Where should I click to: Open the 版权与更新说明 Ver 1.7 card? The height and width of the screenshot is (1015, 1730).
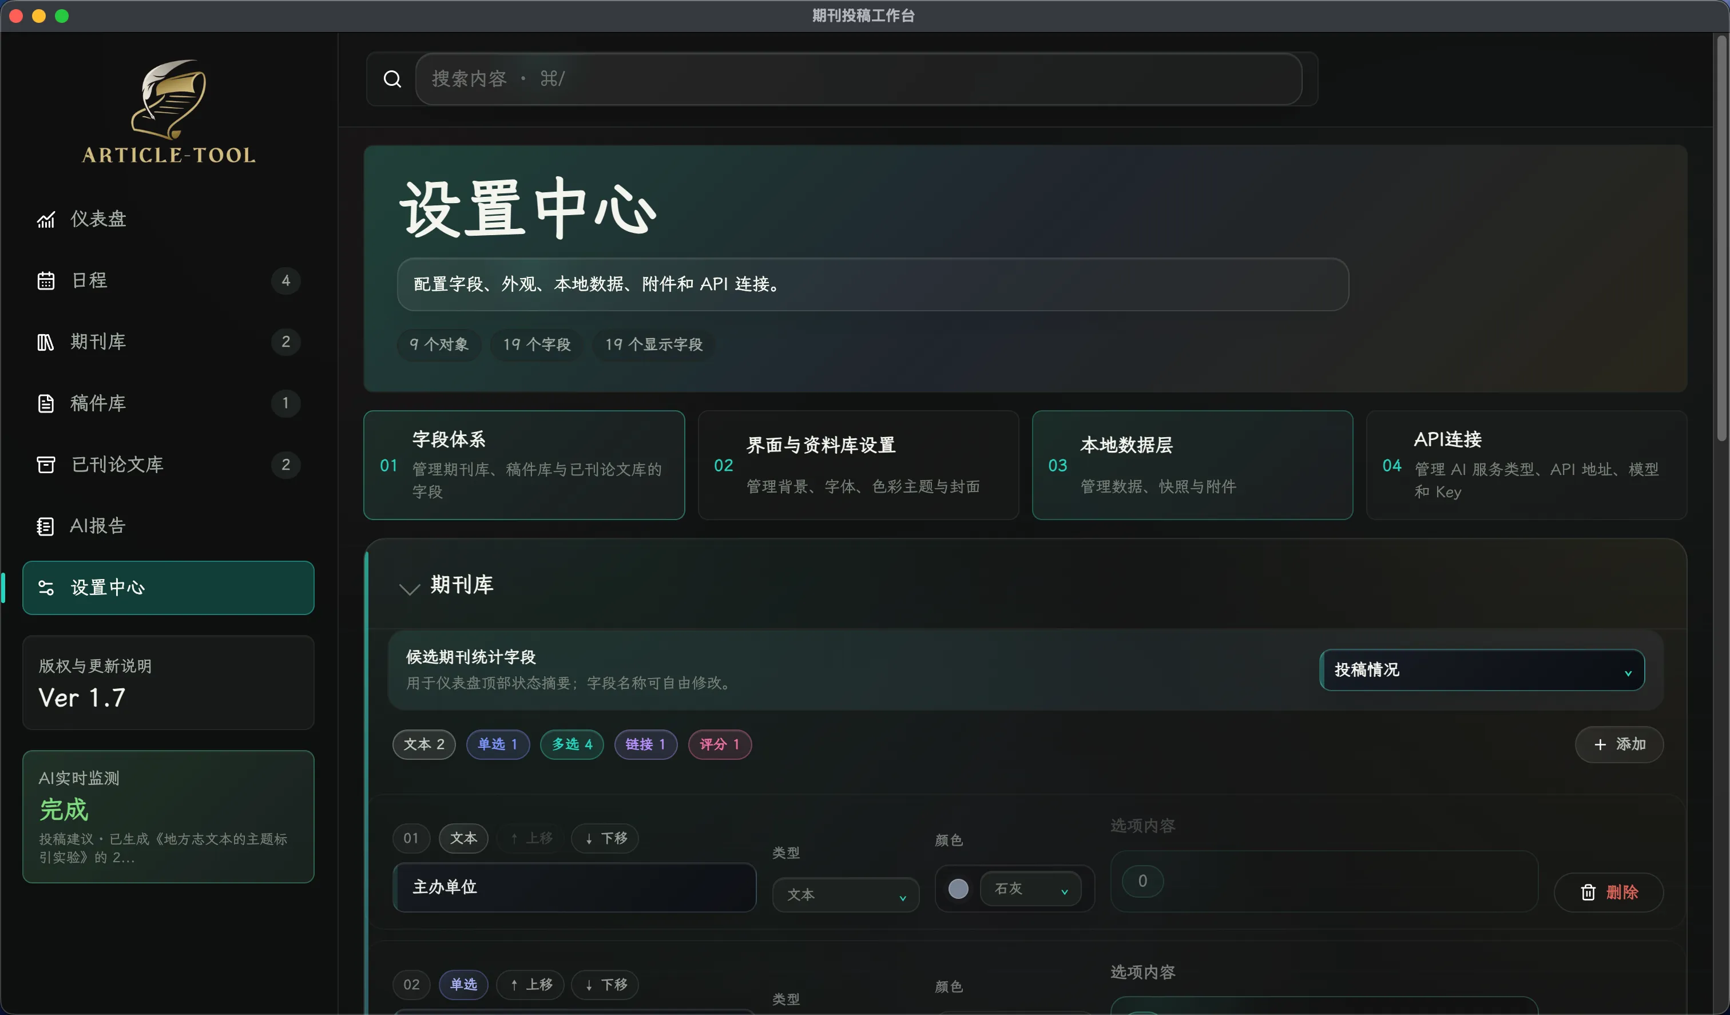[168, 683]
